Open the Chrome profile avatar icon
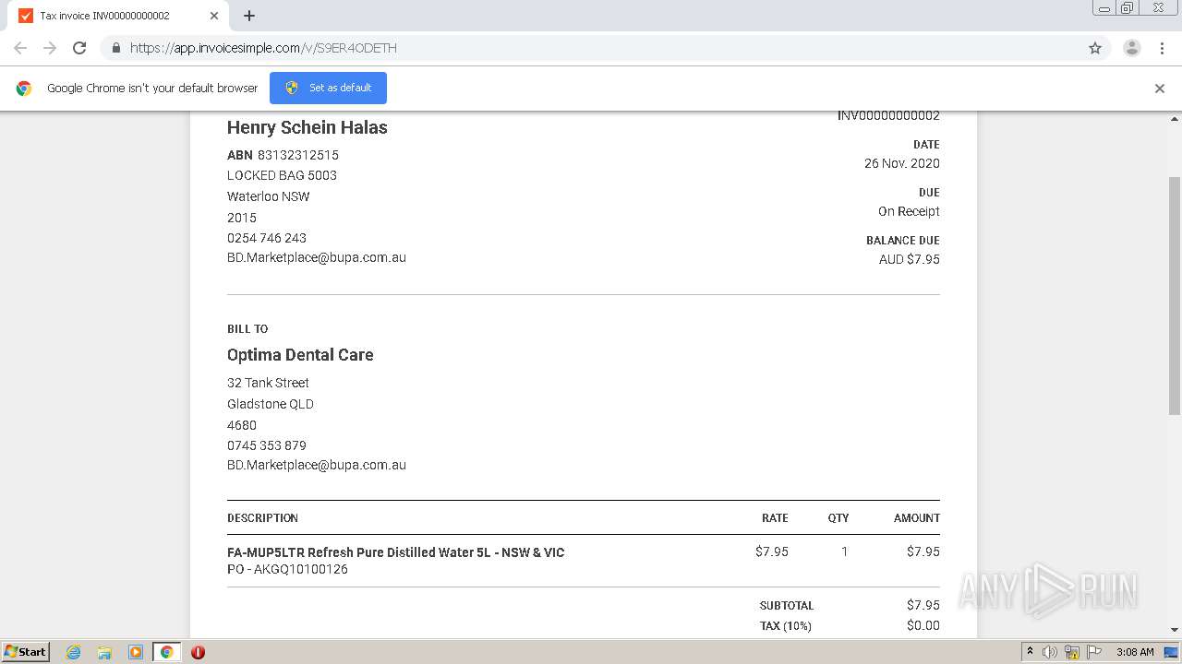Viewport: 1182px width, 664px height. tap(1131, 48)
